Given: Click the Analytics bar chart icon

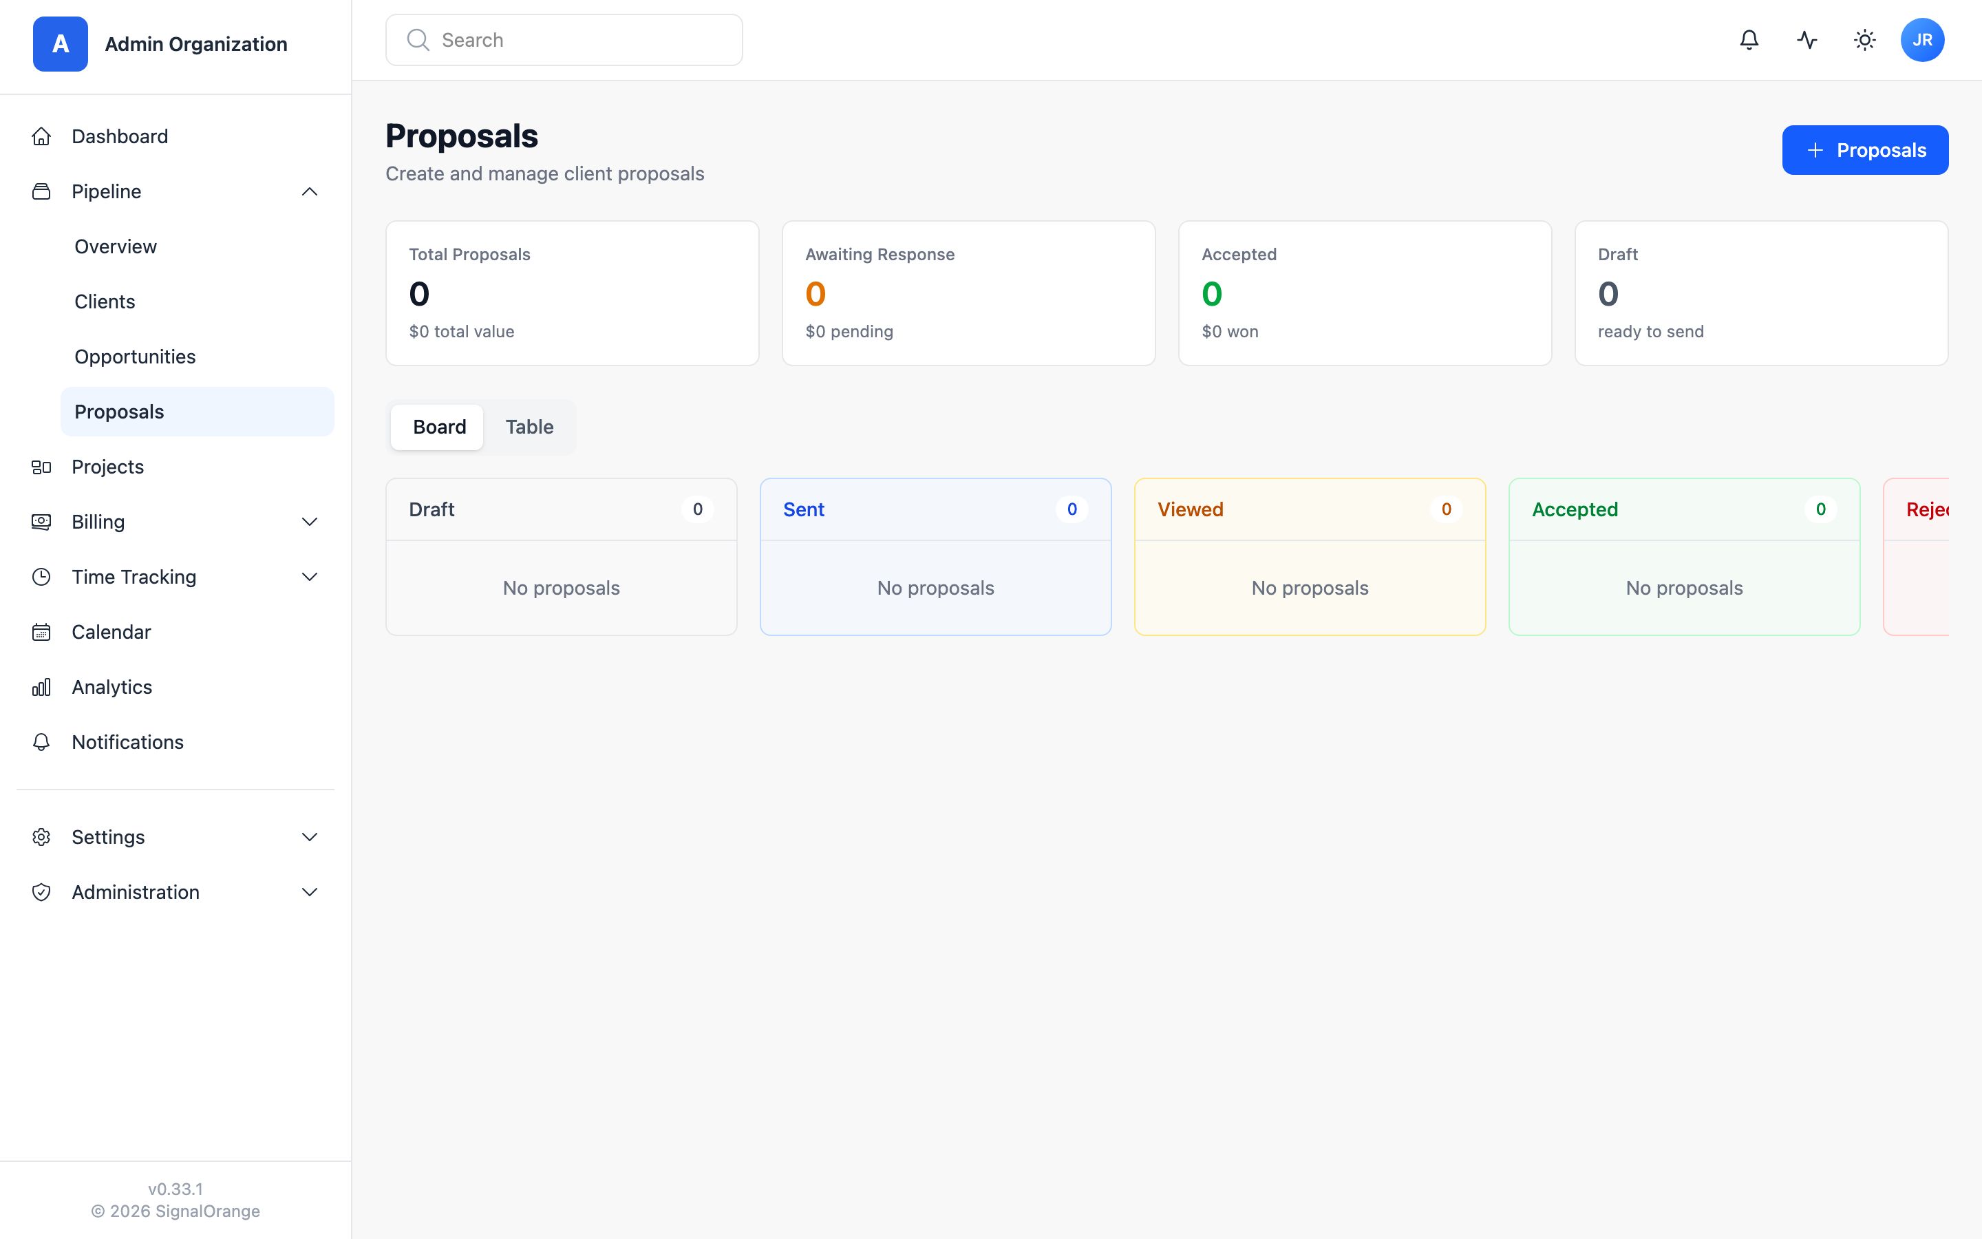Looking at the screenshot, I should pos(41,687).
